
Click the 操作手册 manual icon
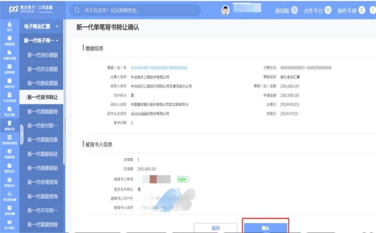click(362, 10)
